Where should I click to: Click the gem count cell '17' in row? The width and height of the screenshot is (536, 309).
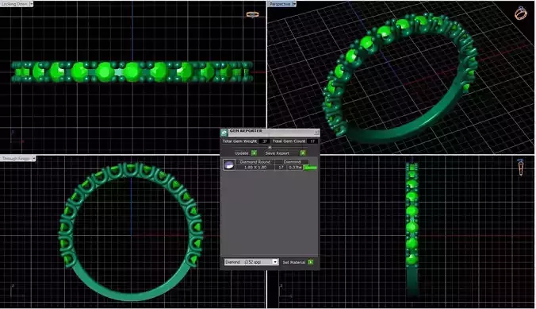point(281,168)
